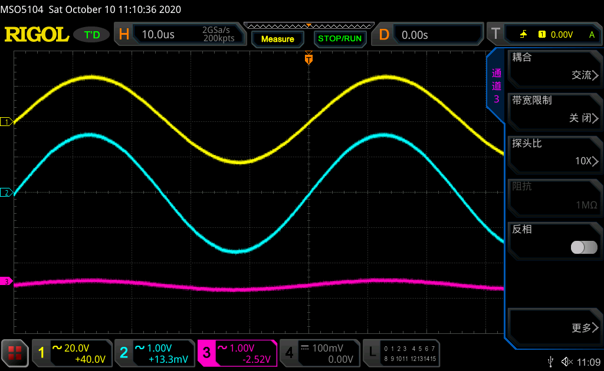Toggle the 反相 invert switch
The image size is (604, 371).
click(584, 247)
